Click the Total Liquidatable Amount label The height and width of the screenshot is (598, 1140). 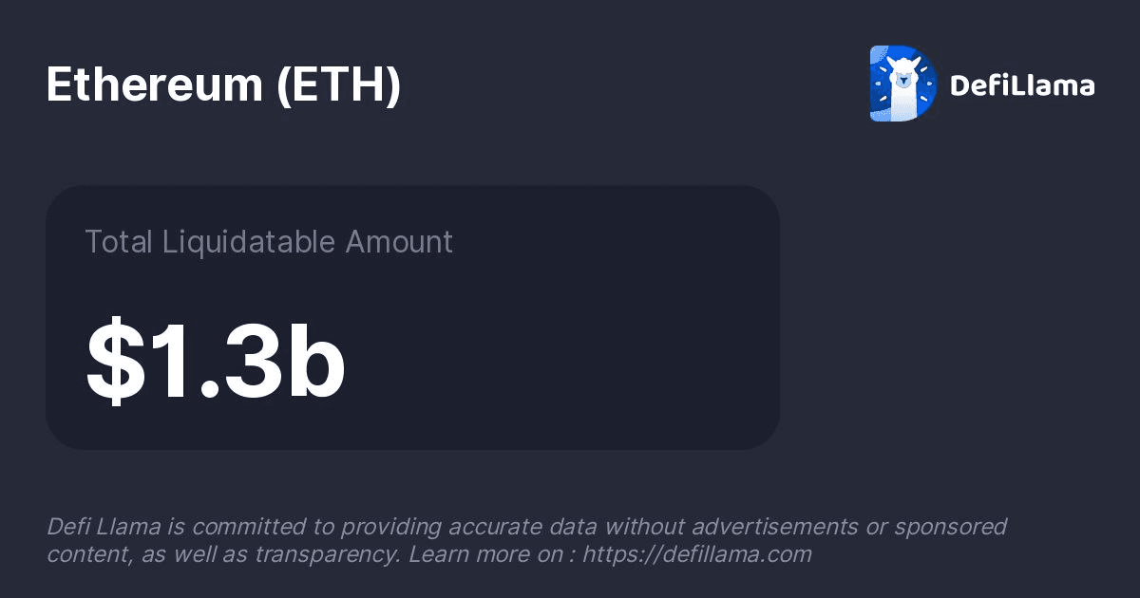[269, 242]
